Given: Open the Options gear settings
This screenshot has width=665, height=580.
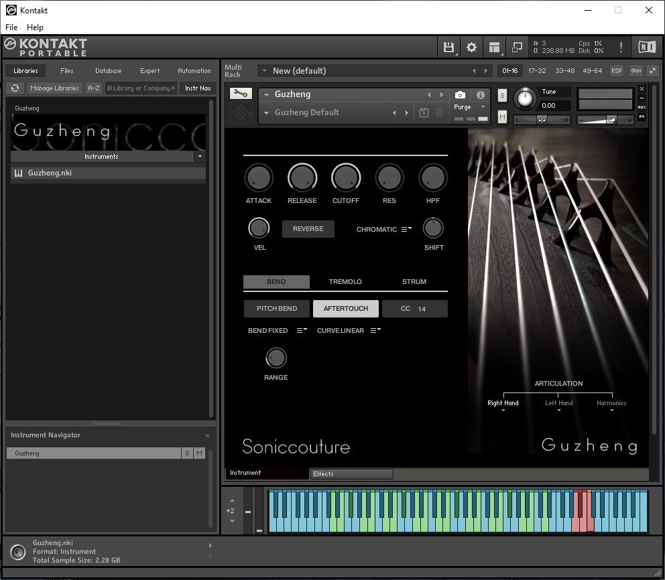Looking at the screenshot, I should tap(471, 47).
